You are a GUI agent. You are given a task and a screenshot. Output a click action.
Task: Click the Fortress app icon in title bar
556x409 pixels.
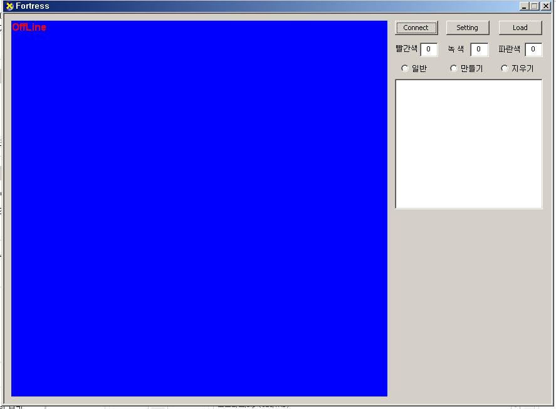click(x=9, y=6)
